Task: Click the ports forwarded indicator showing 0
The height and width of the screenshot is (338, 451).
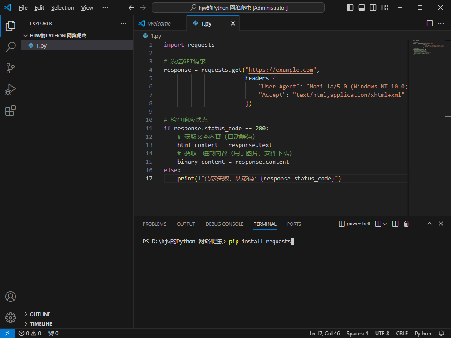Action: click(x=53, y=334)
